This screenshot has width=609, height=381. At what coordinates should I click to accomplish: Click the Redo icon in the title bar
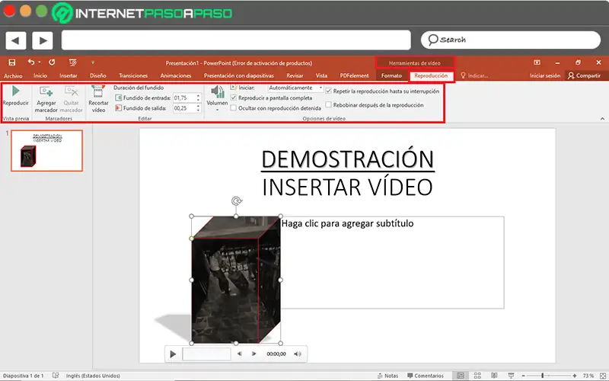52,62
